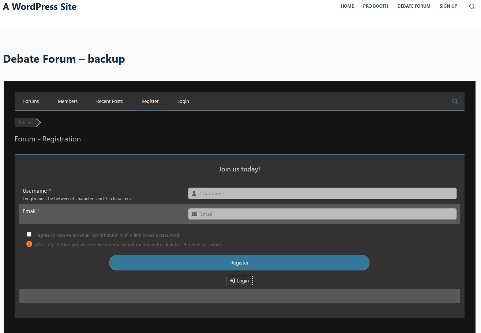Open the site search magnifier in header
This screenshot has width=481, height=333.
click(x=472, y=6)
